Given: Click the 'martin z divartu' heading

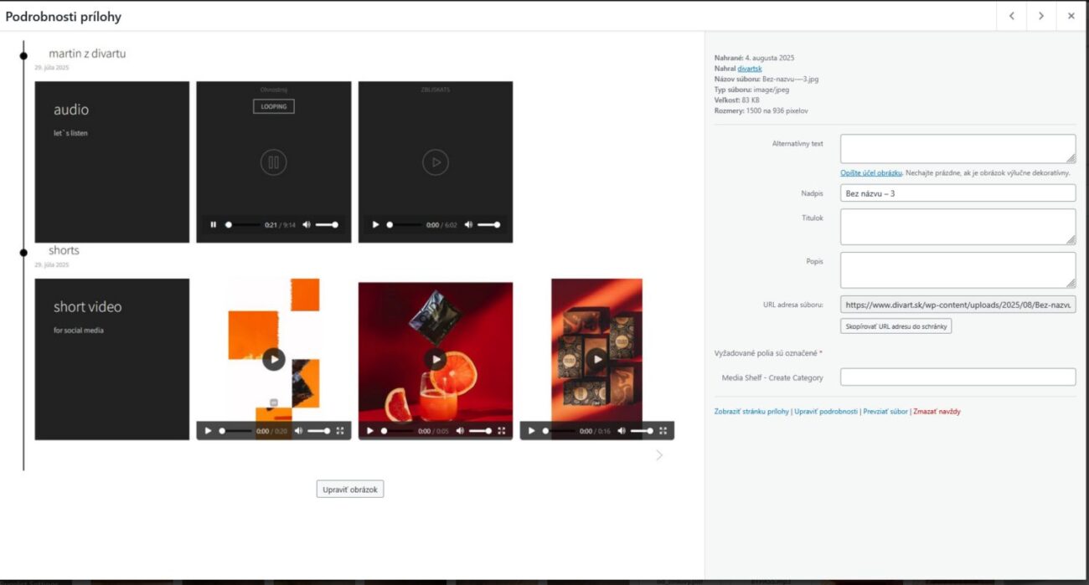Looking at the screenshot, I should click(x=87, y=54).
